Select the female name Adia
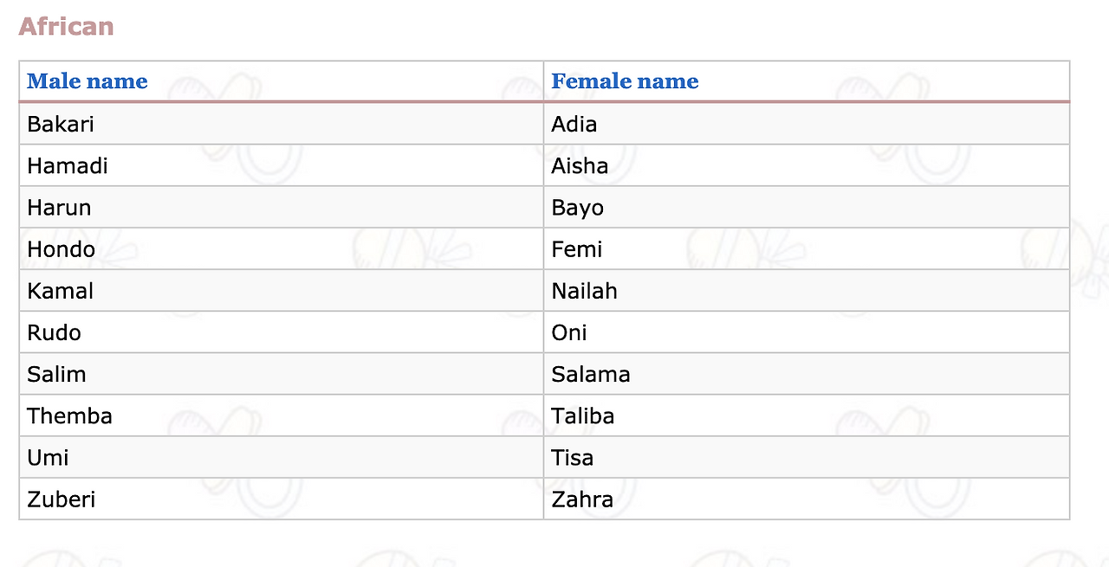Screen dimensions: 1109x567 (x=574, y=124)
